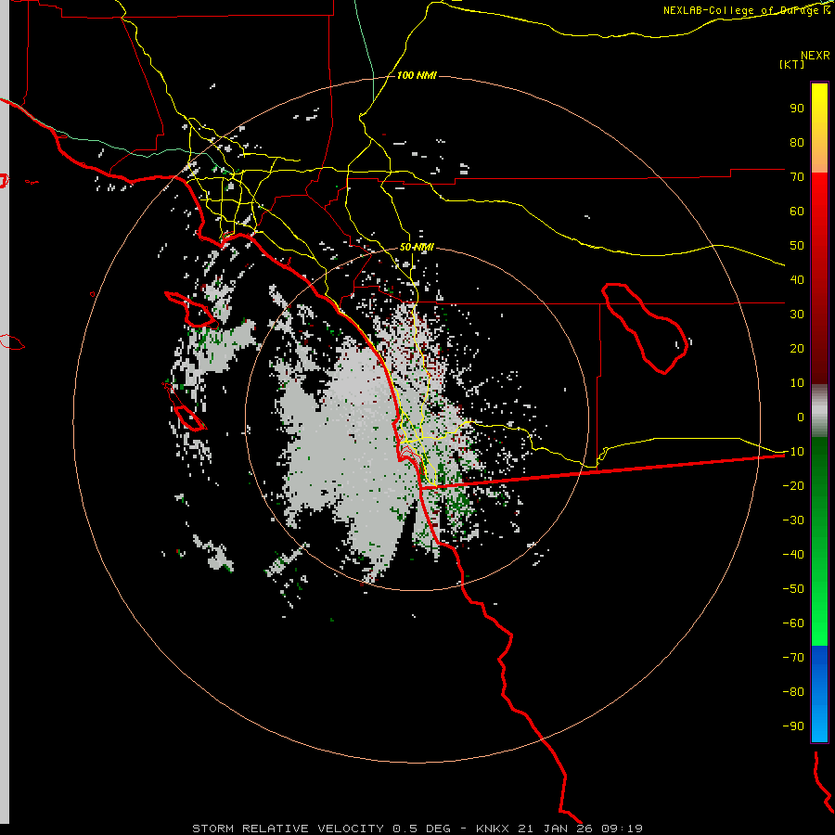835x835 pixels.
Task: Click the -90 value on velocity scale
Action: [793, 726]
